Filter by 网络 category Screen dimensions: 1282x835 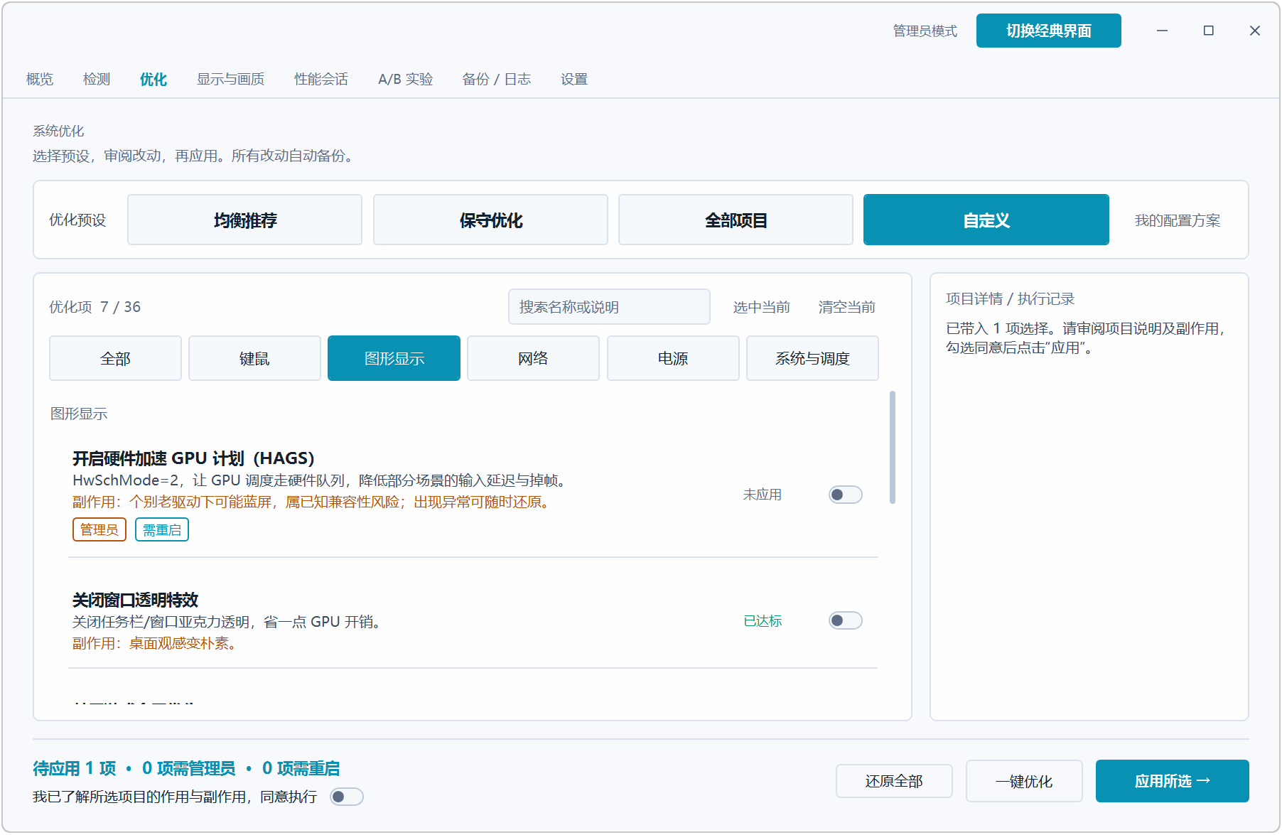(533, 358)
